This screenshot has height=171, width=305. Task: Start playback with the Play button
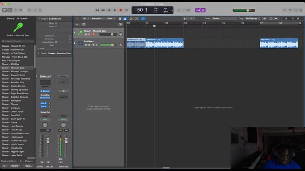pos(115,10)
